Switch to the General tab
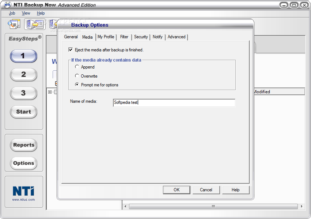 (71, 37)
